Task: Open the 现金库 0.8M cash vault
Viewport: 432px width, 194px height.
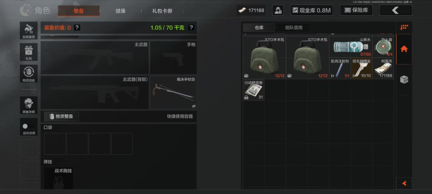Action: (x=312, y=10)
